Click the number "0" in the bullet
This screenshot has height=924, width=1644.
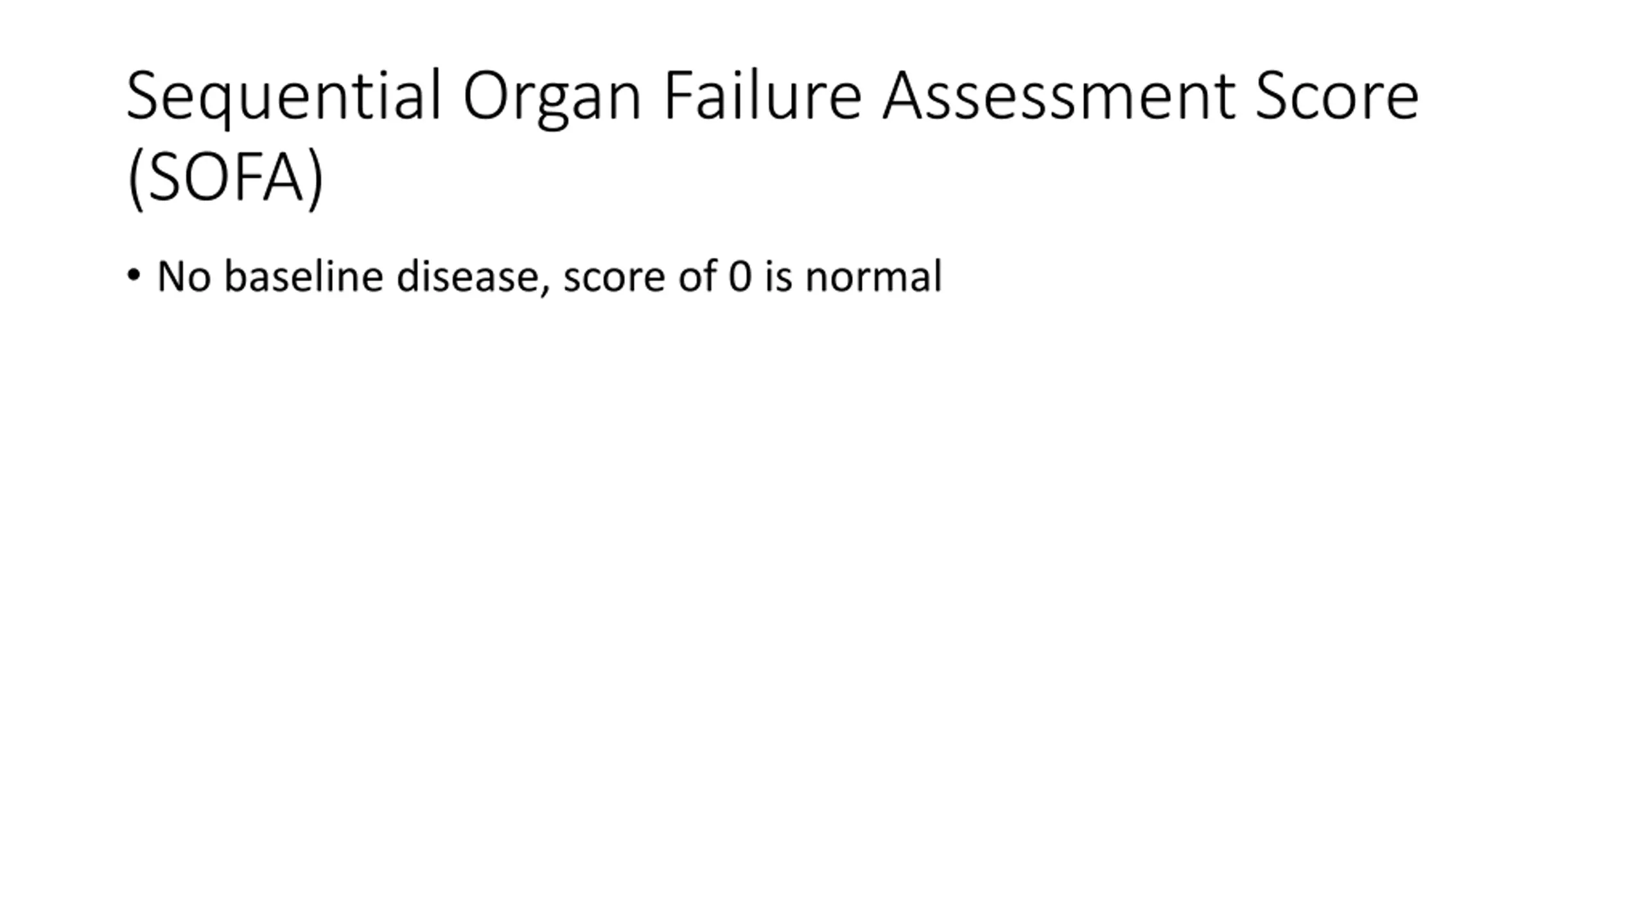point(740,277)
